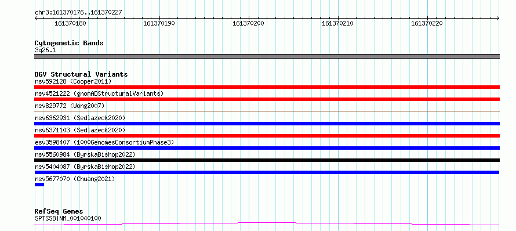This screenshot has height=231, width=516.
Task: Click the DGV Structural Variants track title
Action: pyautogui.click(x=81, y=74)
